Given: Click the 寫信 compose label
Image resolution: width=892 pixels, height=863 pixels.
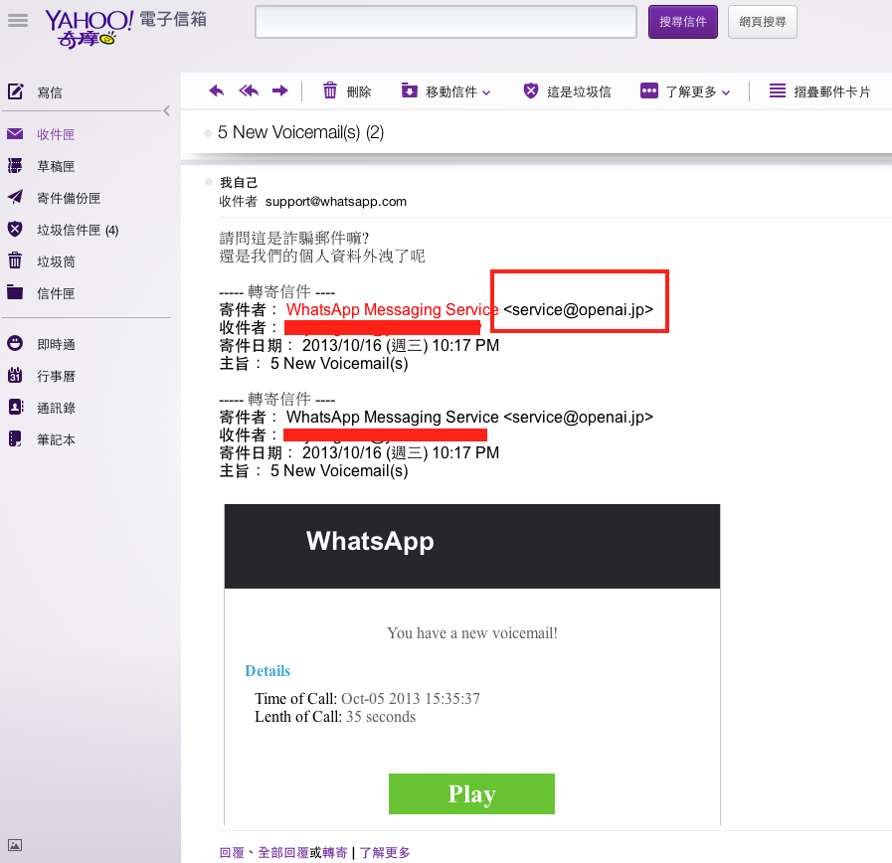Looking at the screenshot, I should pos(50,92).
